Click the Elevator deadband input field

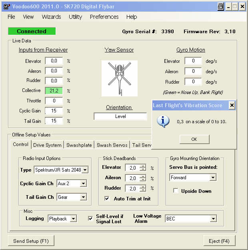tap(132, 168)
